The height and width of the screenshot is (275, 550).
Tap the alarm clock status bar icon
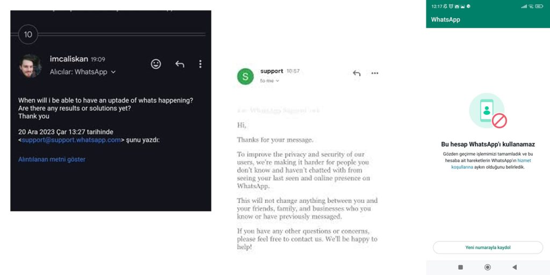click(452, 6)
